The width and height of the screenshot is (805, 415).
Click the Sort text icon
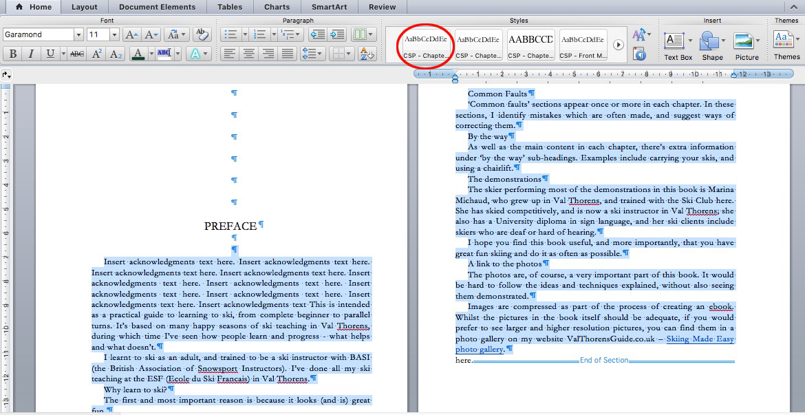[x=367, y=54]
